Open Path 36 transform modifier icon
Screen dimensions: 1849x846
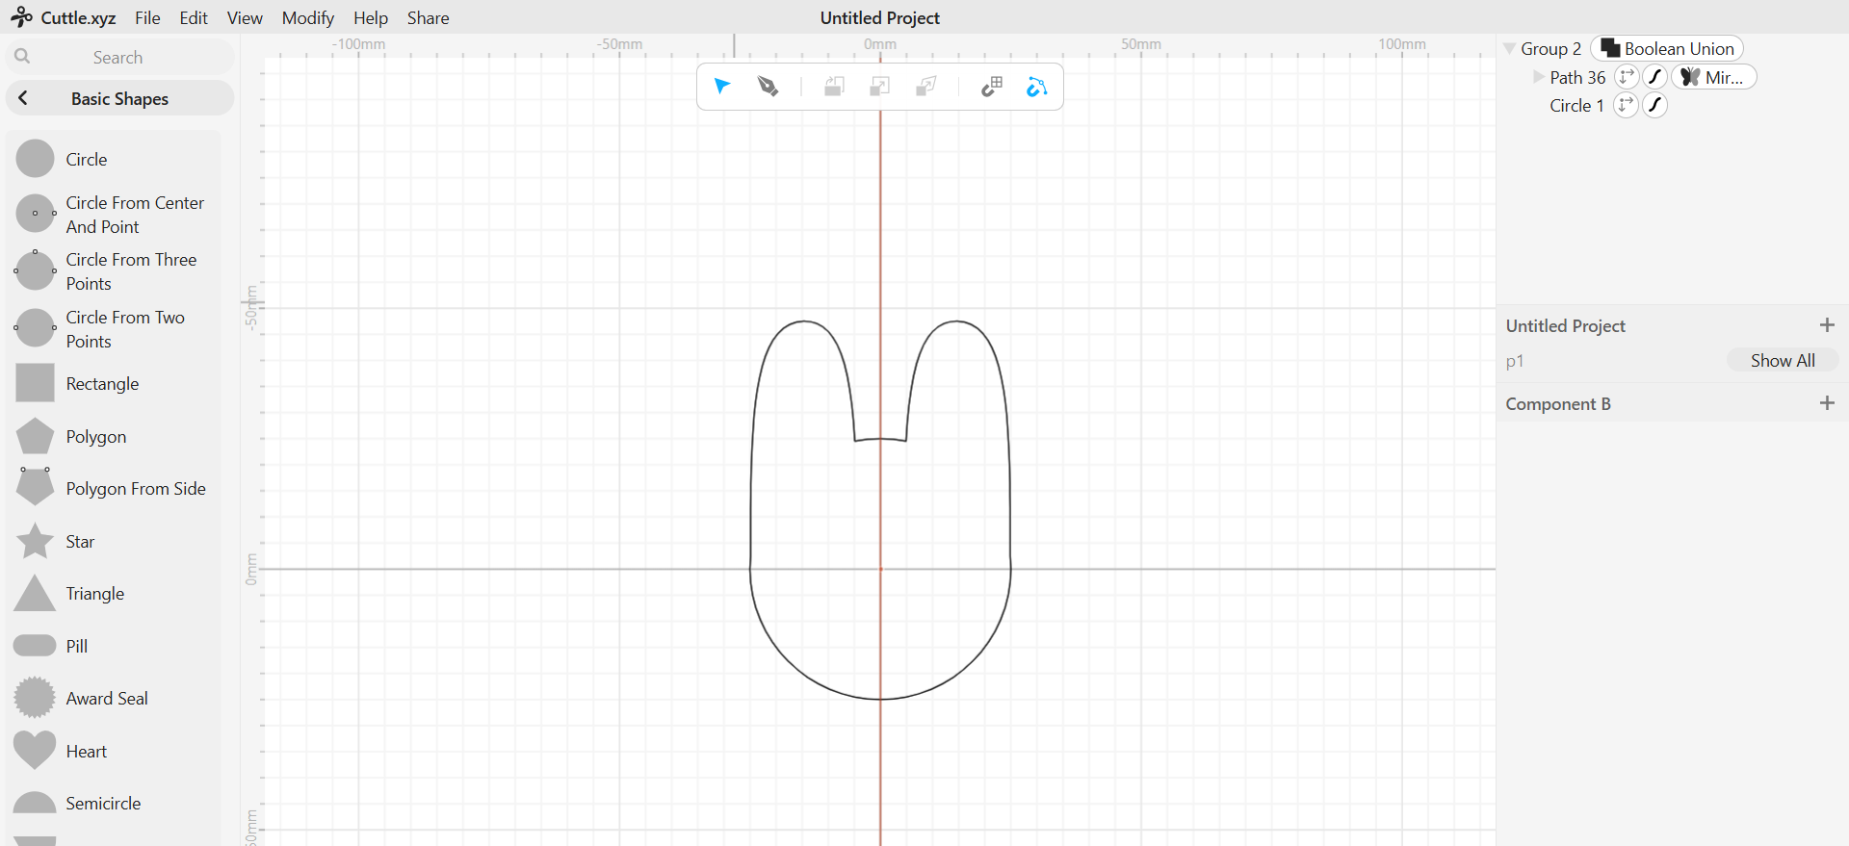point(1627,77)
